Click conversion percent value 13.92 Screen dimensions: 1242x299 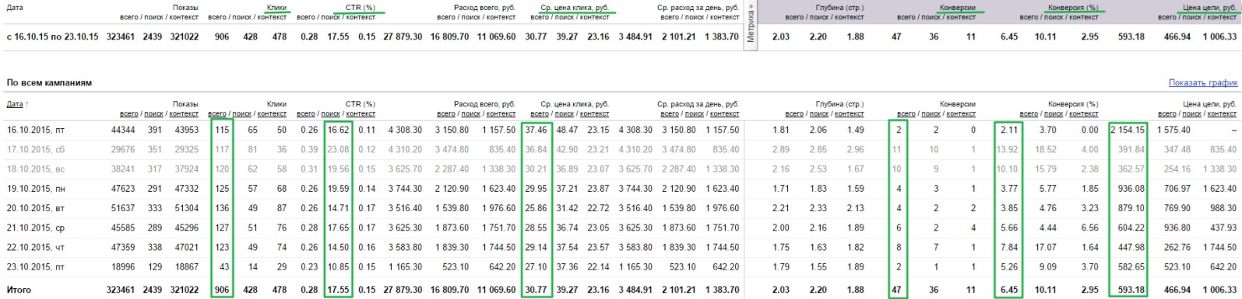(1008, 149)
